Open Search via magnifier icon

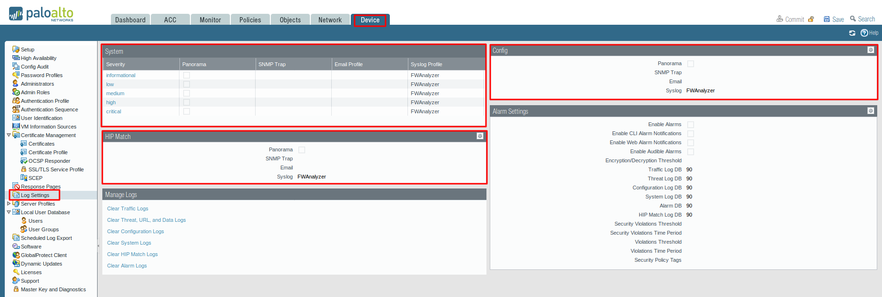click(853, 19)
